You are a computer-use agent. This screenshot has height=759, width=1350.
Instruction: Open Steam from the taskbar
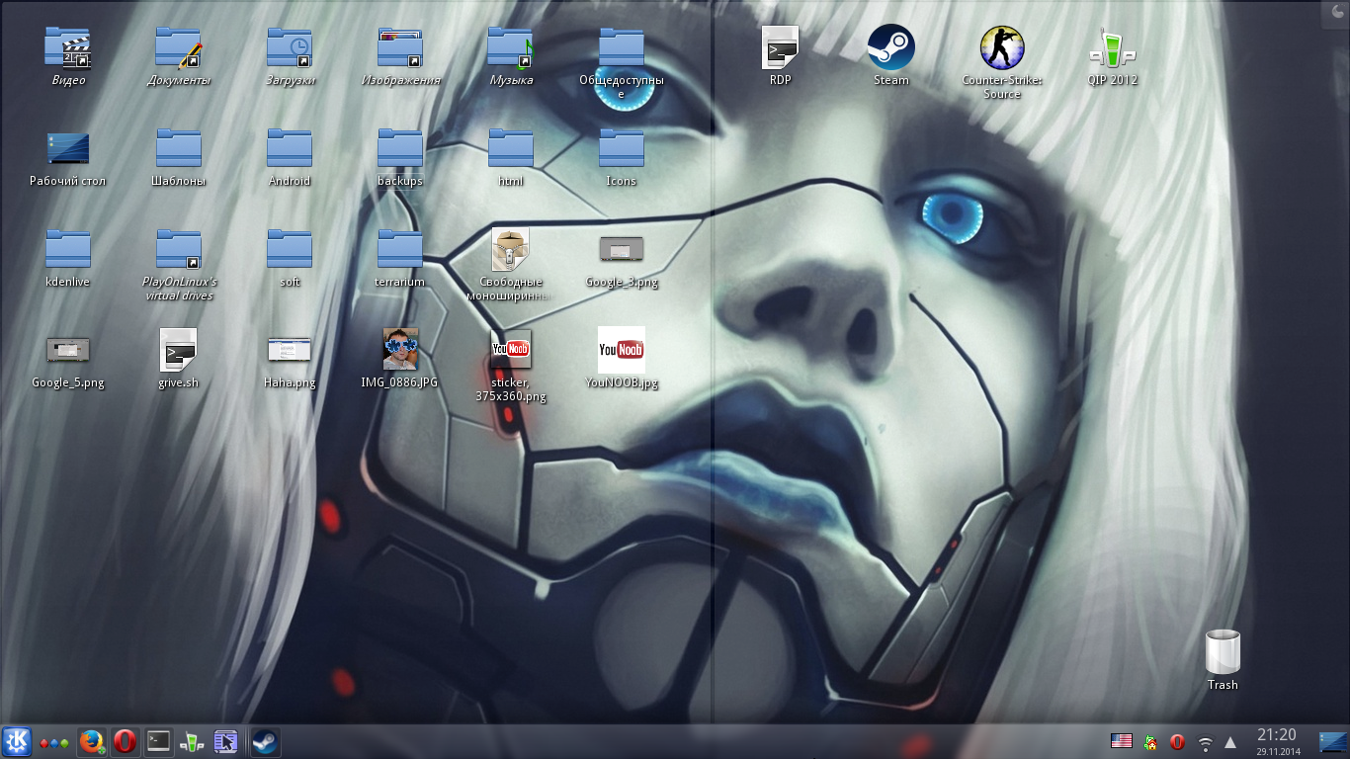point(264,741)
